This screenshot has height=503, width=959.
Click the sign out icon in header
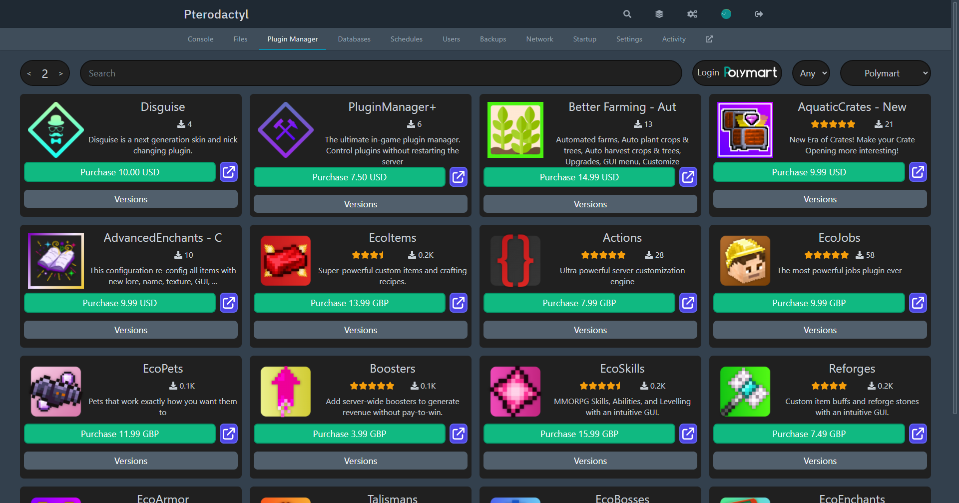click(x=759, y=14)
